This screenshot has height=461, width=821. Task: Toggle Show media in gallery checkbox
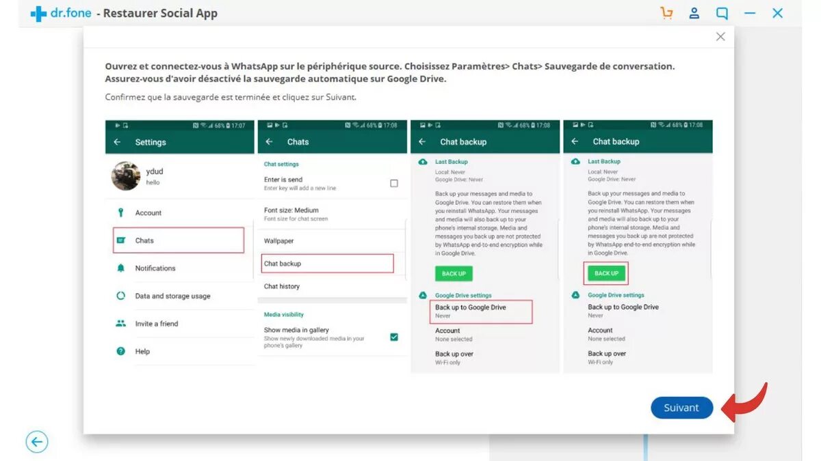tap(394, 337)
